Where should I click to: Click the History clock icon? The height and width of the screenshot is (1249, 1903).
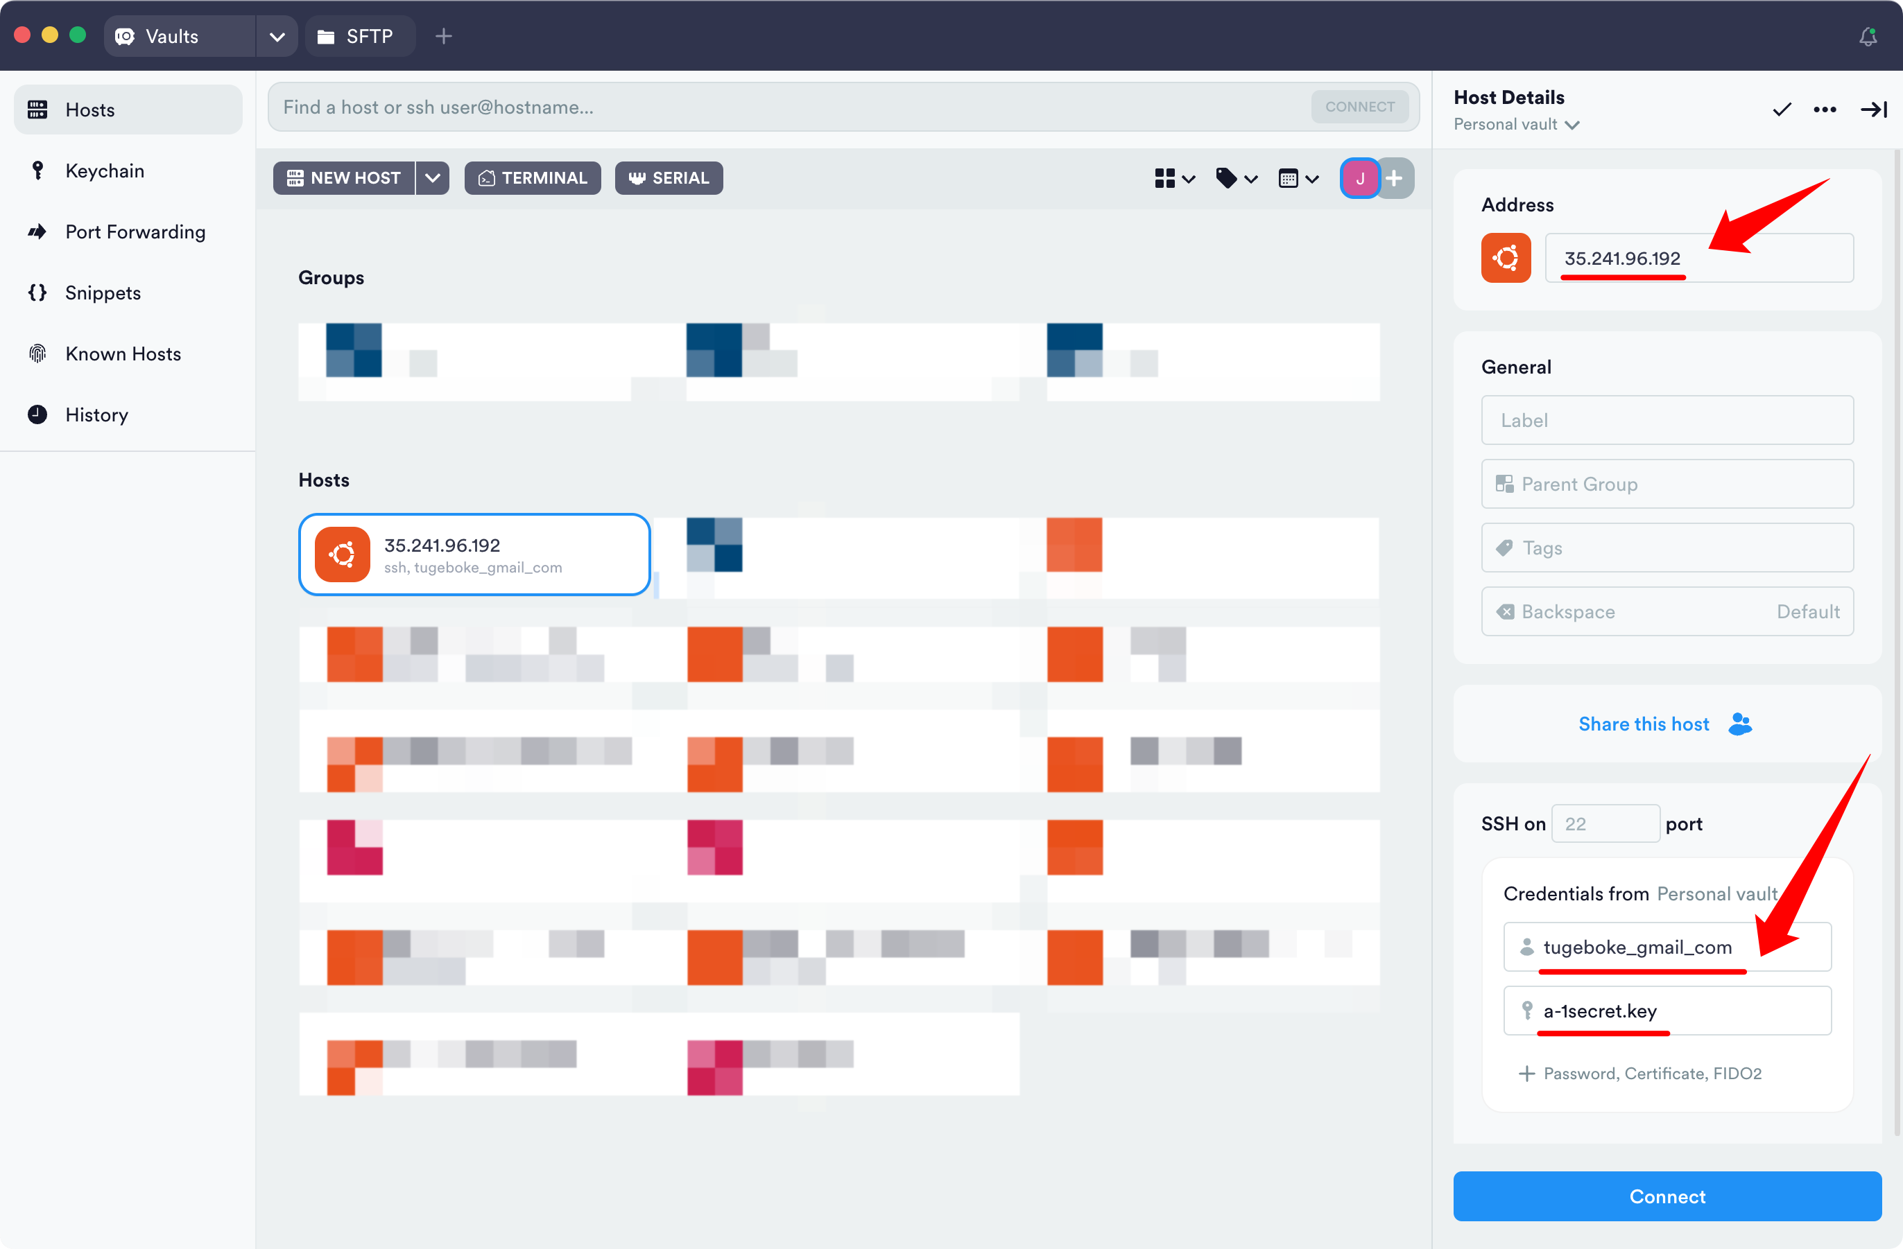click(x=37, y=414)
